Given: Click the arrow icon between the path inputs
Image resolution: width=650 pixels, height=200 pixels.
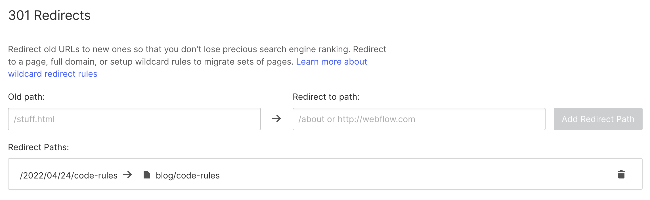Looking at the screenshot, I should [x=276, y=119].
